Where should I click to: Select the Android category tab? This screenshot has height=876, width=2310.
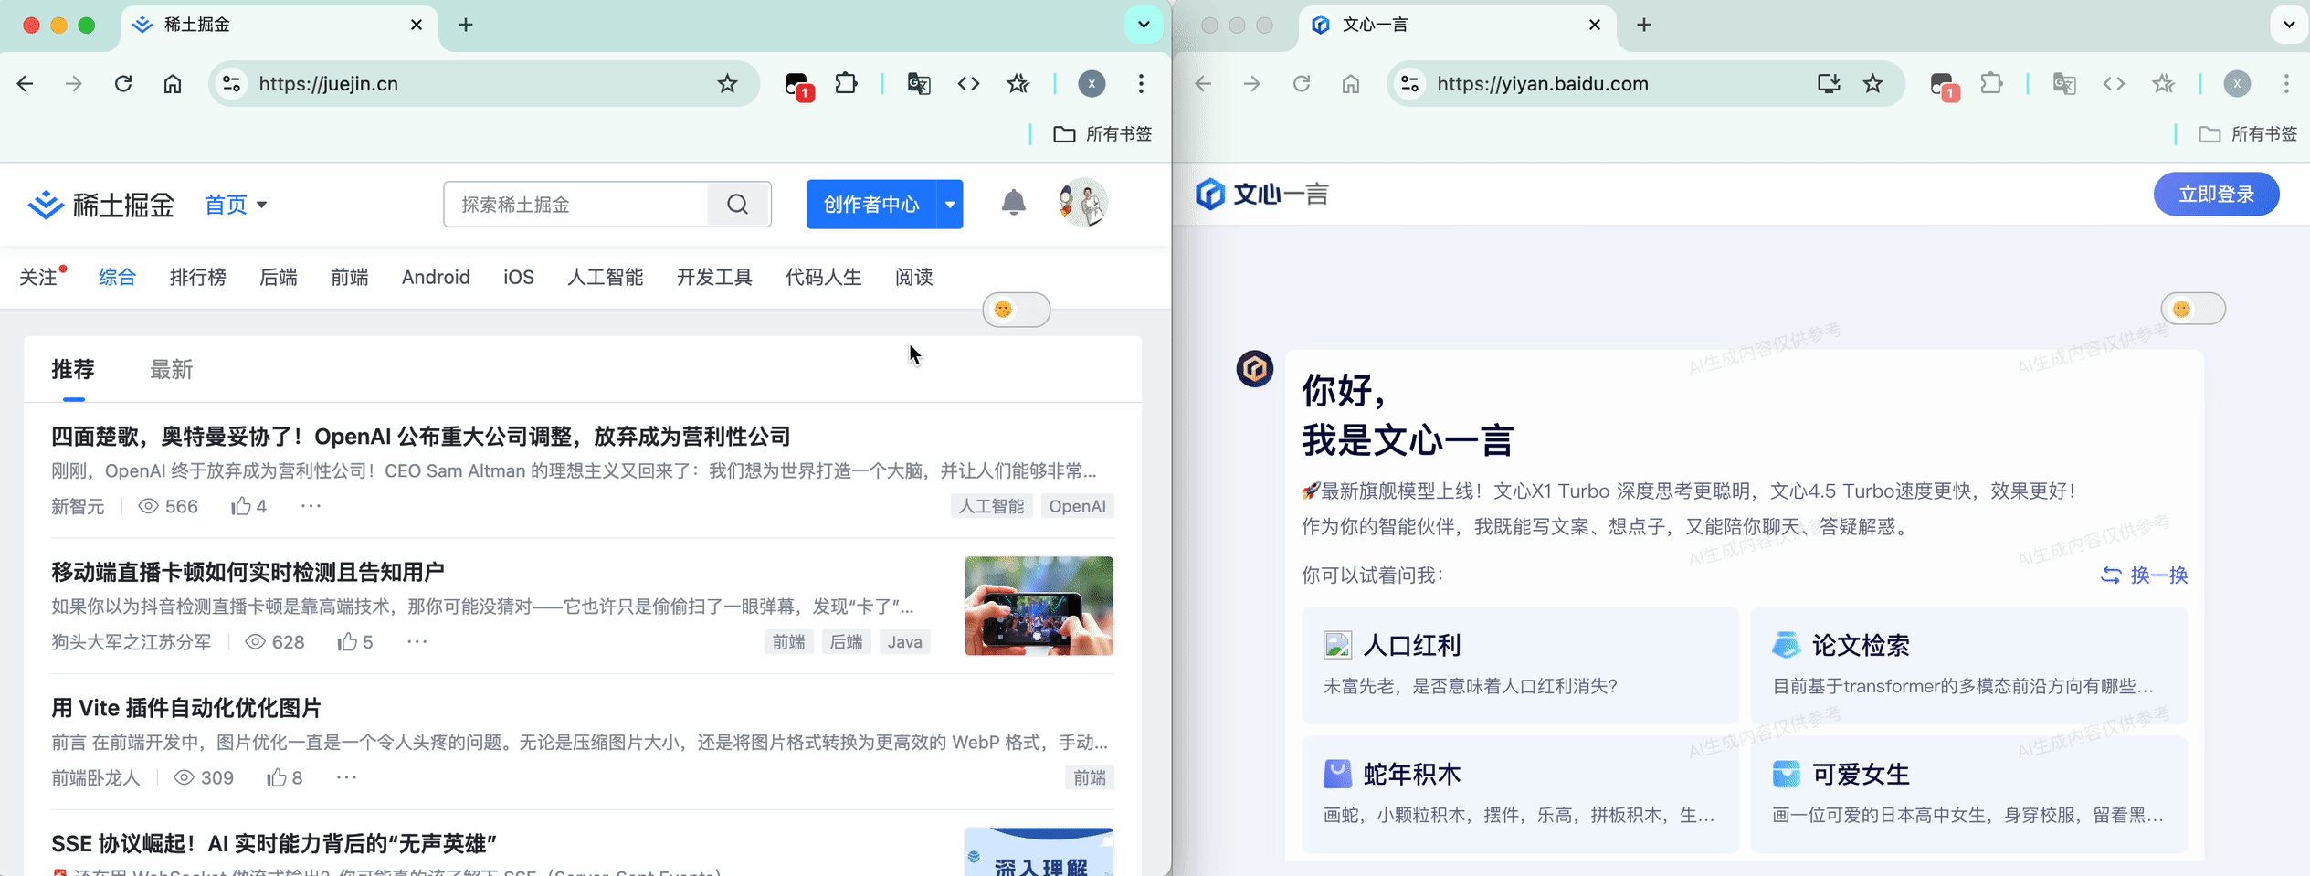click(x=436, y=278)
